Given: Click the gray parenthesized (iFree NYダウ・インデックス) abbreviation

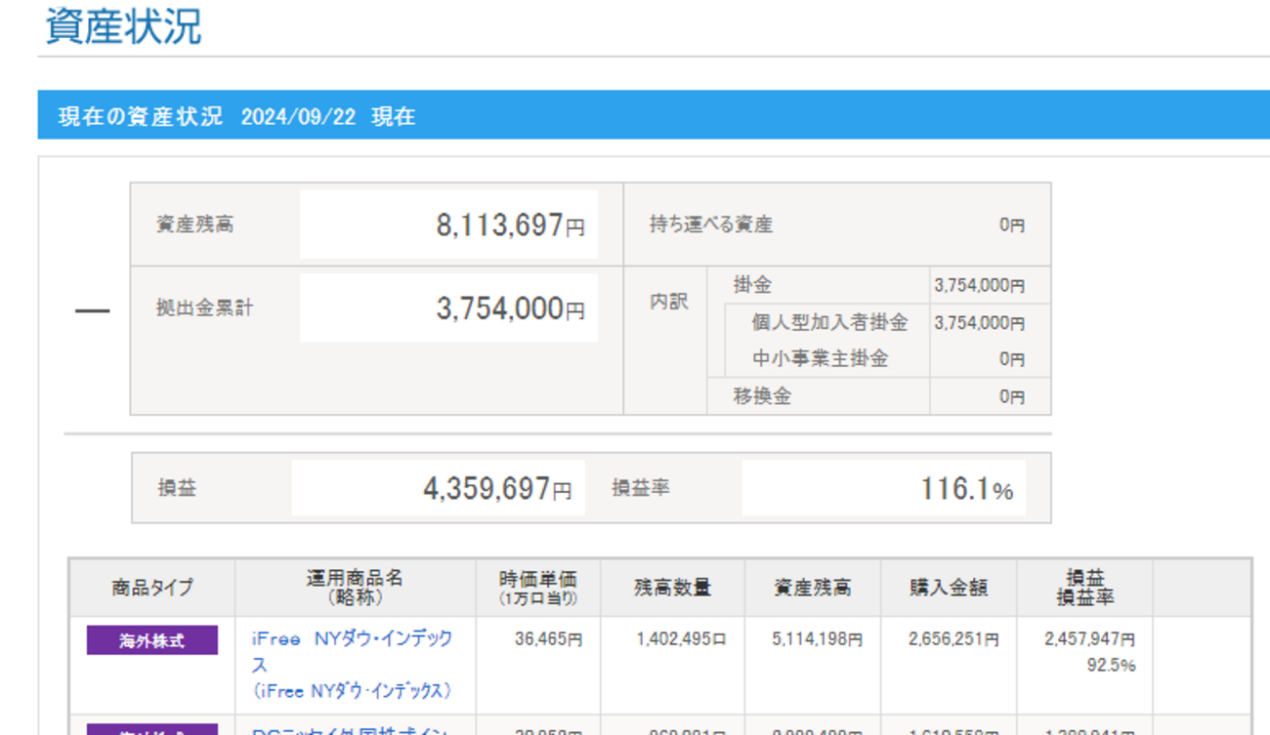Looking at the screenshot, I should tap(353, 691).
